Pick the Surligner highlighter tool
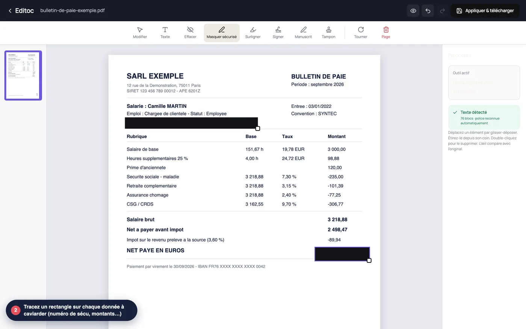The image size is (526, 329). [x=253, y=33]
